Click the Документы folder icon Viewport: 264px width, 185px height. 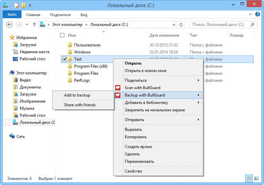point(15,87)
